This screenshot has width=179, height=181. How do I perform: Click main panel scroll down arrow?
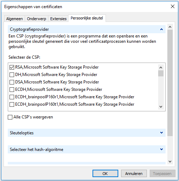pyautogui.click(x=170, y=162)
